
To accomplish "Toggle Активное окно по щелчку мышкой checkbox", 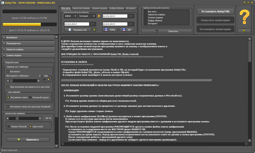I will (8, 106).
